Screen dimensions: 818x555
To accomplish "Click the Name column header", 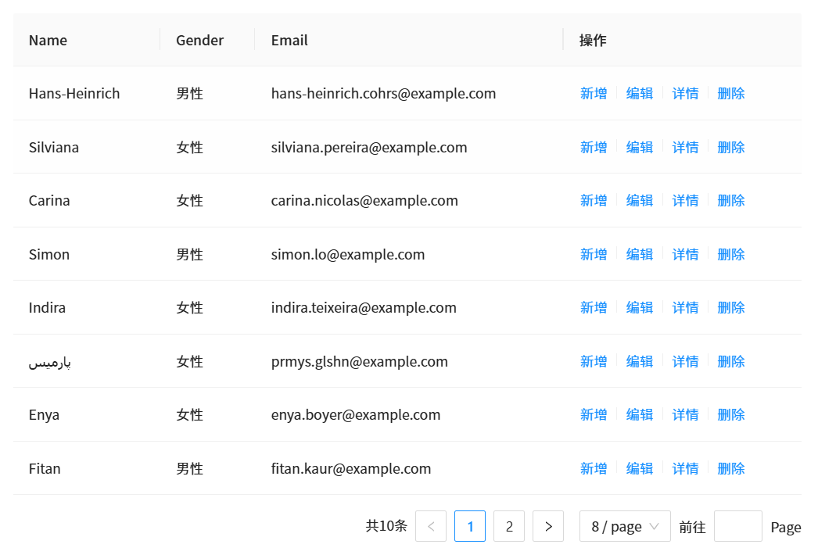I will click(48, 41).
